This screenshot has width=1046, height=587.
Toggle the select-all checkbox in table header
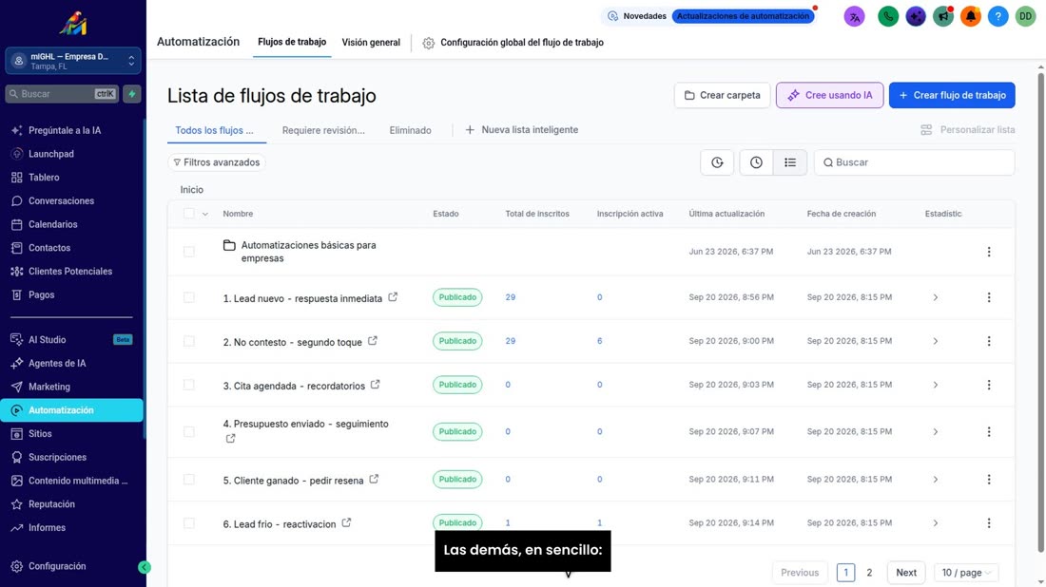tap(189, 214)
